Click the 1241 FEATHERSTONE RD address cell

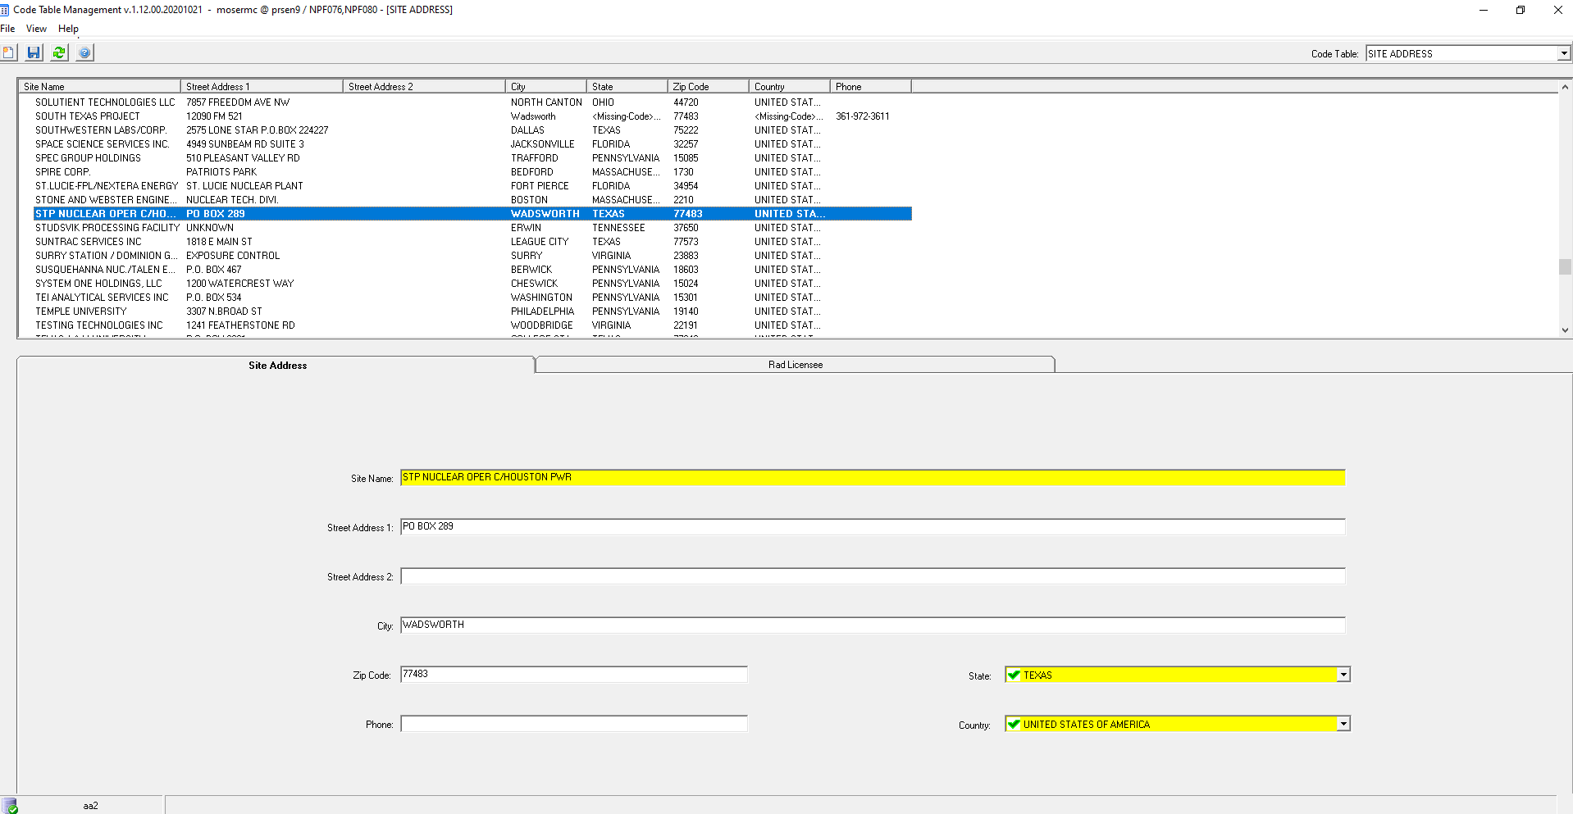240,325
